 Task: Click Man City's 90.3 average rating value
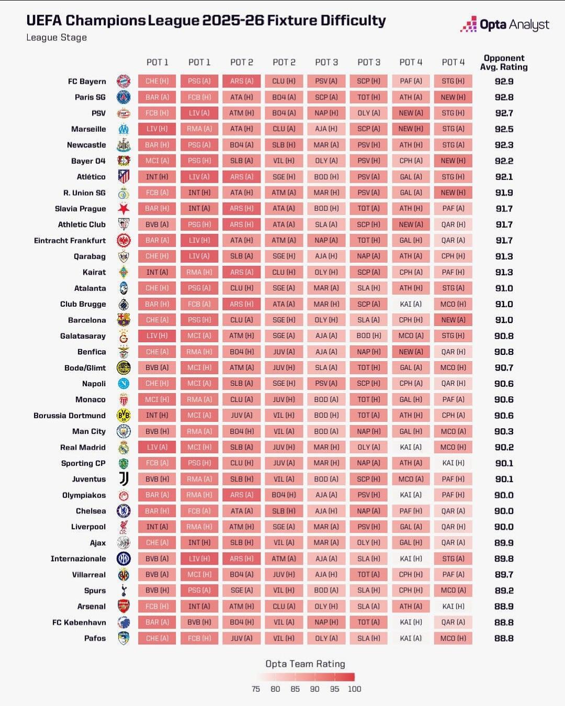[504, 431]
